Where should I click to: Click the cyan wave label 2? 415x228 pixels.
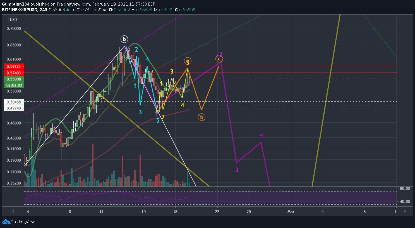tap(136, 50)
